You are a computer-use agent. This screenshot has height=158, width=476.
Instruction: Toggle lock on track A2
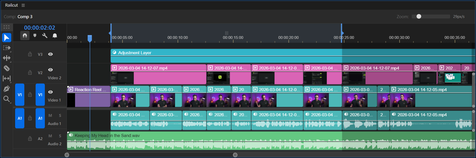(x=30, y=139)
